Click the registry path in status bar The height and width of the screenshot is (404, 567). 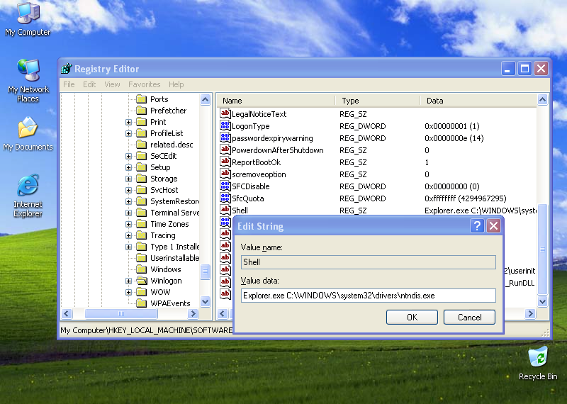click(147, 330)
